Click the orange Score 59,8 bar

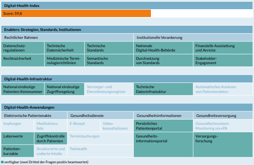click(76, 14)
